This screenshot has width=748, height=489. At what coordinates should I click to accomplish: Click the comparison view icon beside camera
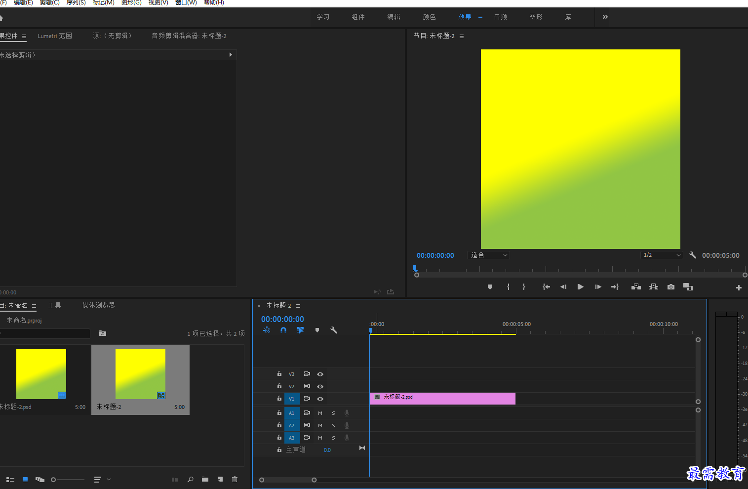tap(688, 287)
